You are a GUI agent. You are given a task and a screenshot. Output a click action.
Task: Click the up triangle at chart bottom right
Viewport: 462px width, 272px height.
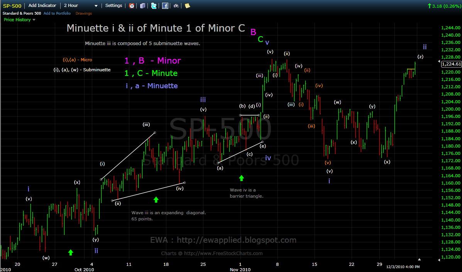point(419,259)
